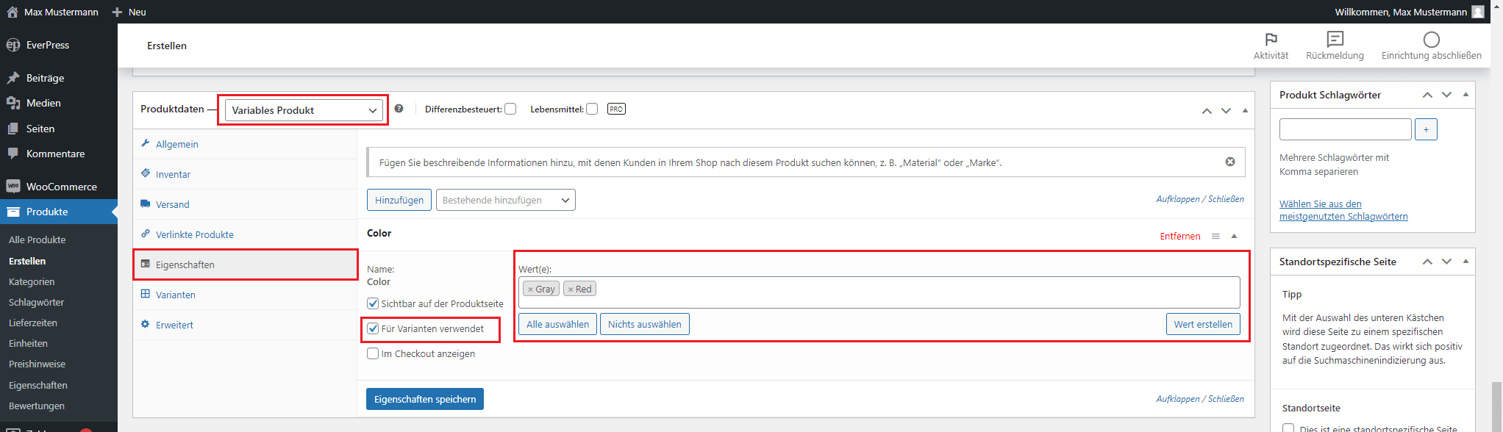Viewport: 1503px width, 432px height.
Task: Click the Wert erstellen button
Action: pos(1202,324)
